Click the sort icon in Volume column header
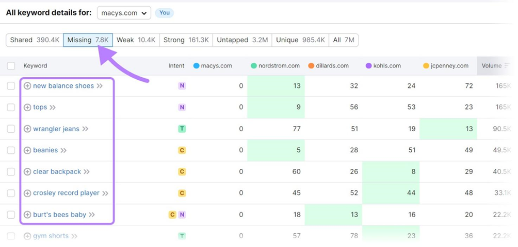518x247 pixels. (507, 66)
